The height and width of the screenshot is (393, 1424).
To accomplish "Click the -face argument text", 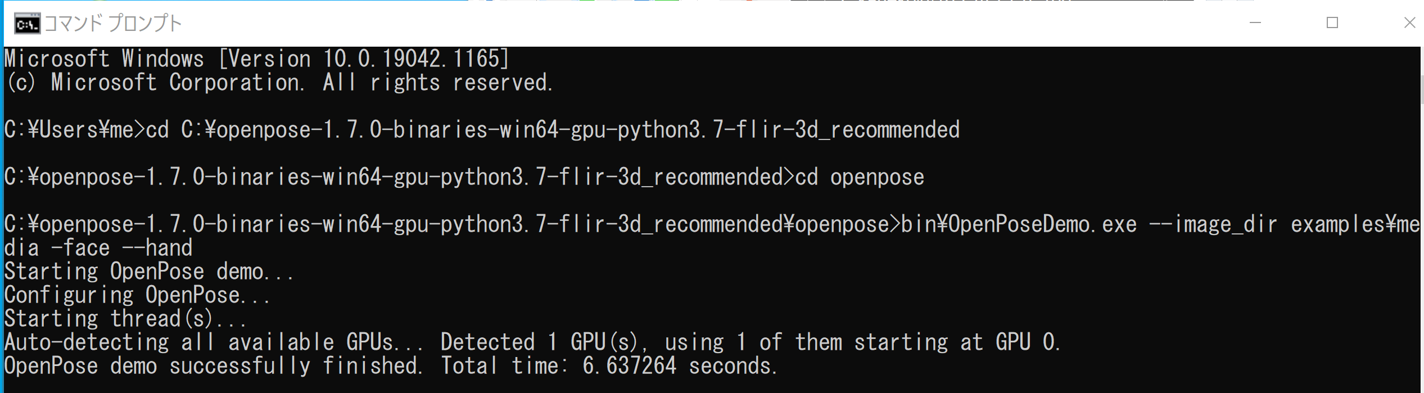I will pos(80,248).
